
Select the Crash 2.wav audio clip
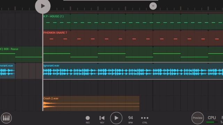coord(91,103)
